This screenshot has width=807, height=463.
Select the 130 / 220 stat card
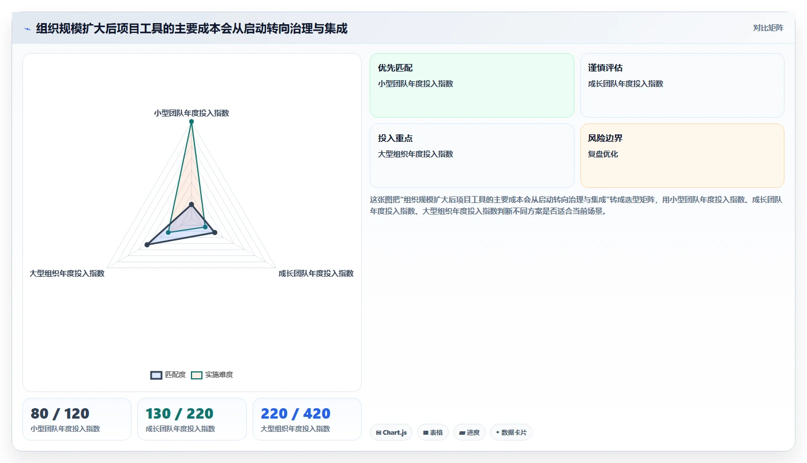(x=192, y=419)
